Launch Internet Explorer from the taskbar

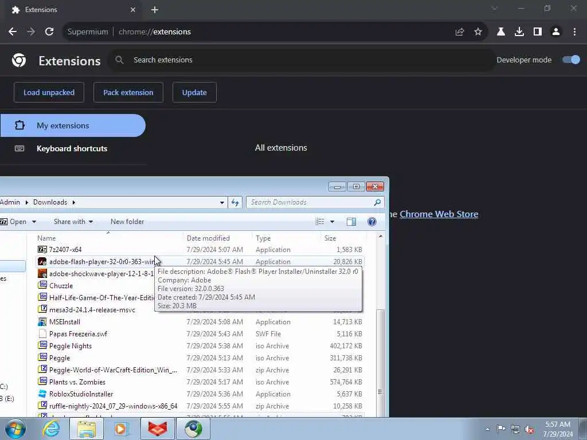51,429
